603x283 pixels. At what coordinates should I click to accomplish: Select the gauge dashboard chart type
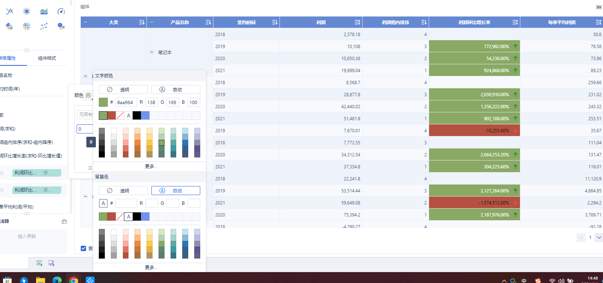(x=61, y=11)
